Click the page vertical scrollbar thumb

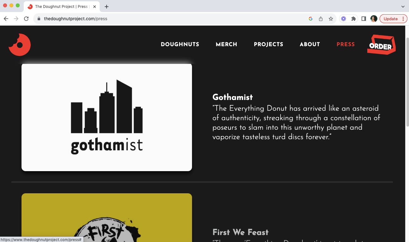[x=407, y=82]
